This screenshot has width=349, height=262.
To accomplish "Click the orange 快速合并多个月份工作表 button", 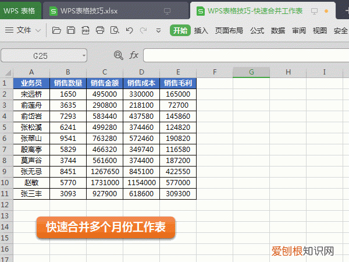I will pos(106,227).
